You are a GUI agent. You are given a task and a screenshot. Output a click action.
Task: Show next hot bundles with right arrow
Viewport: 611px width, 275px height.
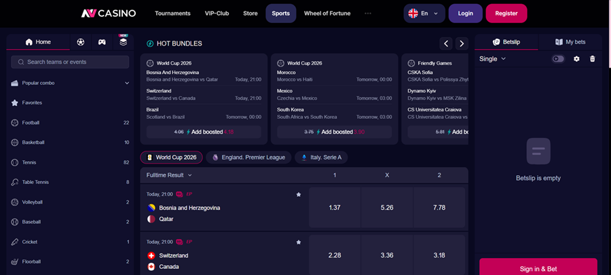[x=462, y=43]
